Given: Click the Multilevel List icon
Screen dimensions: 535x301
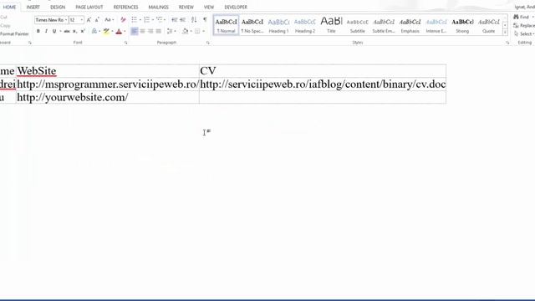Looking at the screenshot, I should (160, 20).
